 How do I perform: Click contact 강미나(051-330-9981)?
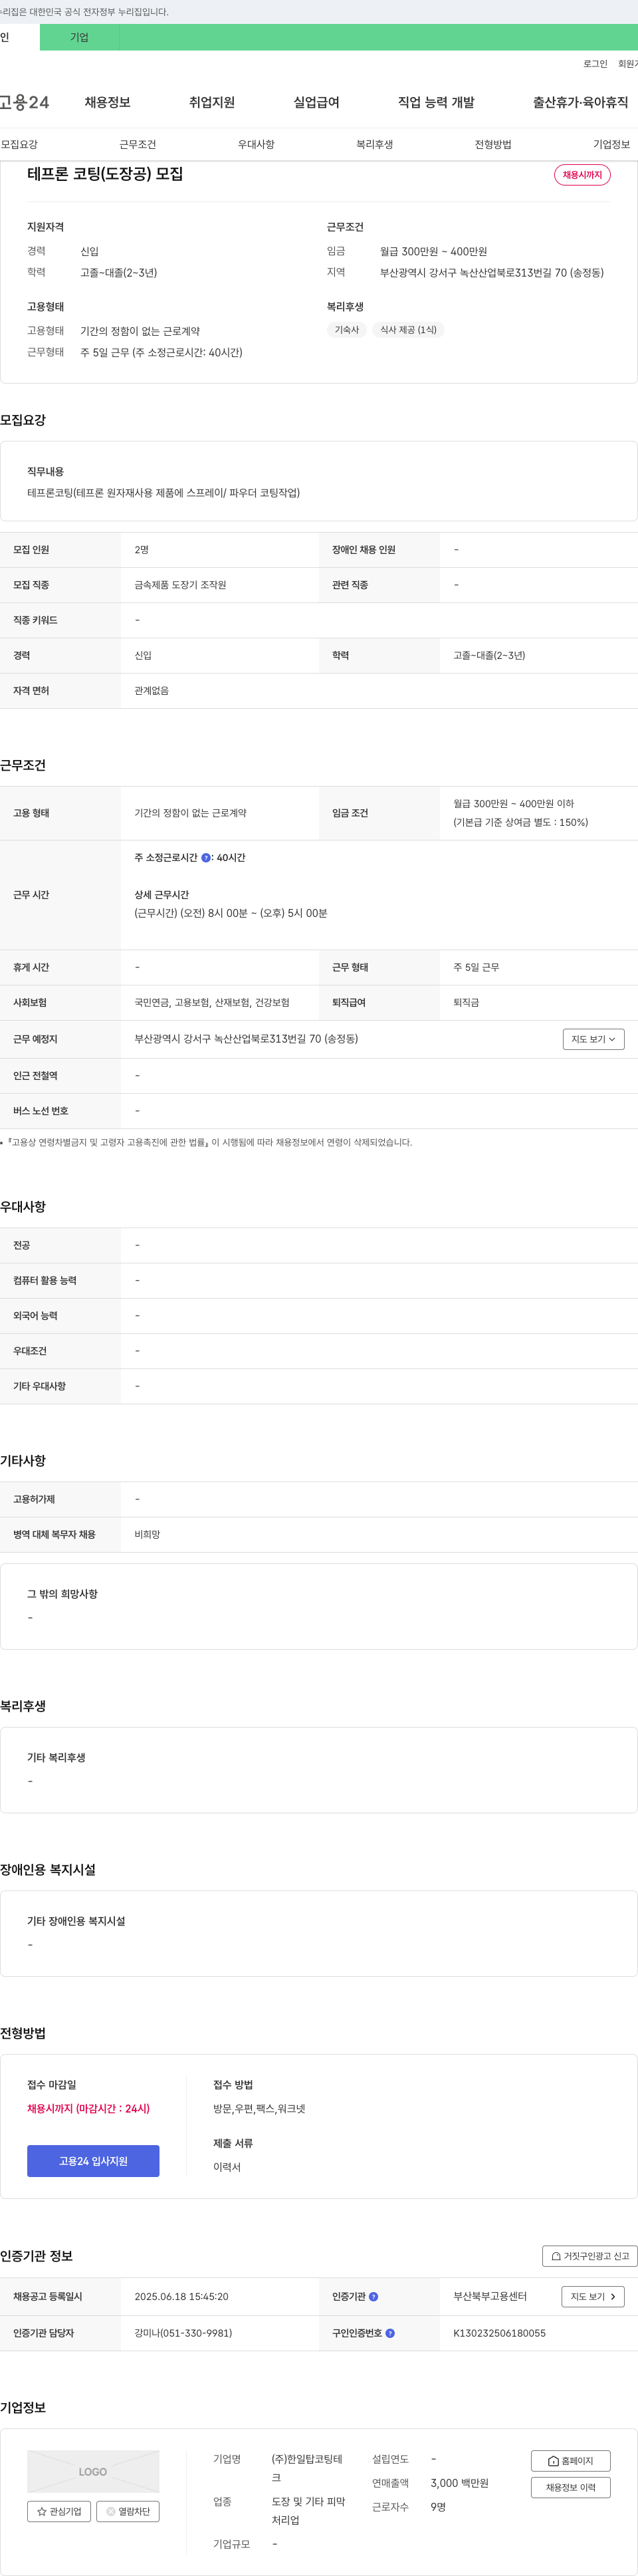pyautogui.click(x=183, y=2333)
